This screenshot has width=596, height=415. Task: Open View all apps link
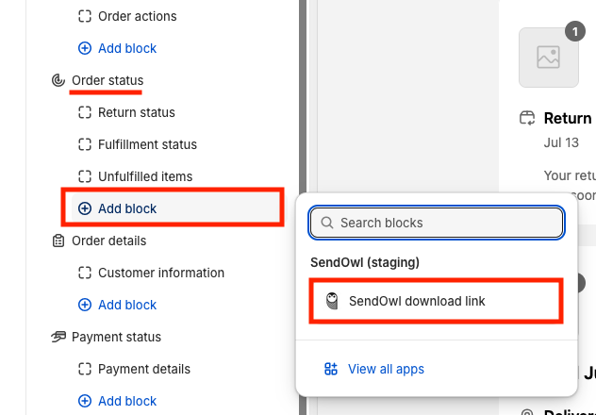pos(386,369)
